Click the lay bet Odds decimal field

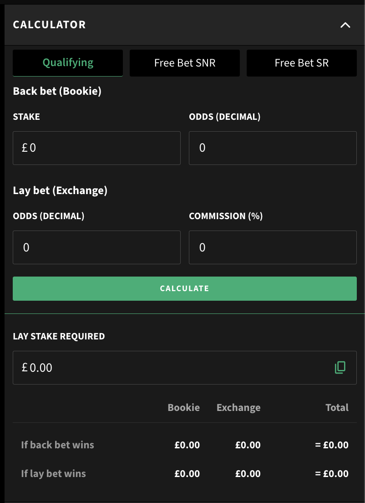(96, 247)
